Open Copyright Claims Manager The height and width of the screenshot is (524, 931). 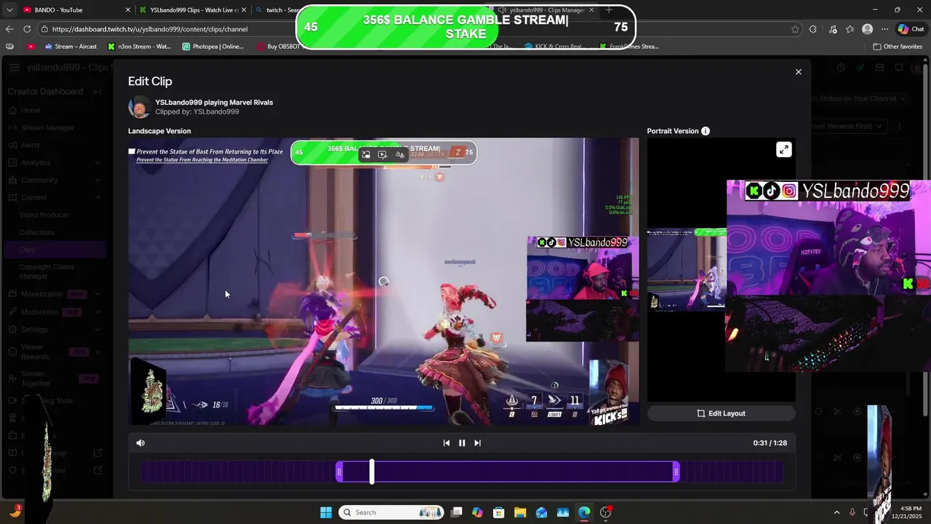[47, 271]
